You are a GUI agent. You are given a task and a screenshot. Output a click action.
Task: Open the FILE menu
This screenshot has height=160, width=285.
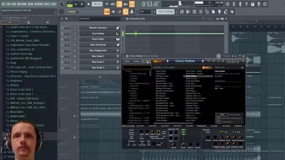pos(3,4)
